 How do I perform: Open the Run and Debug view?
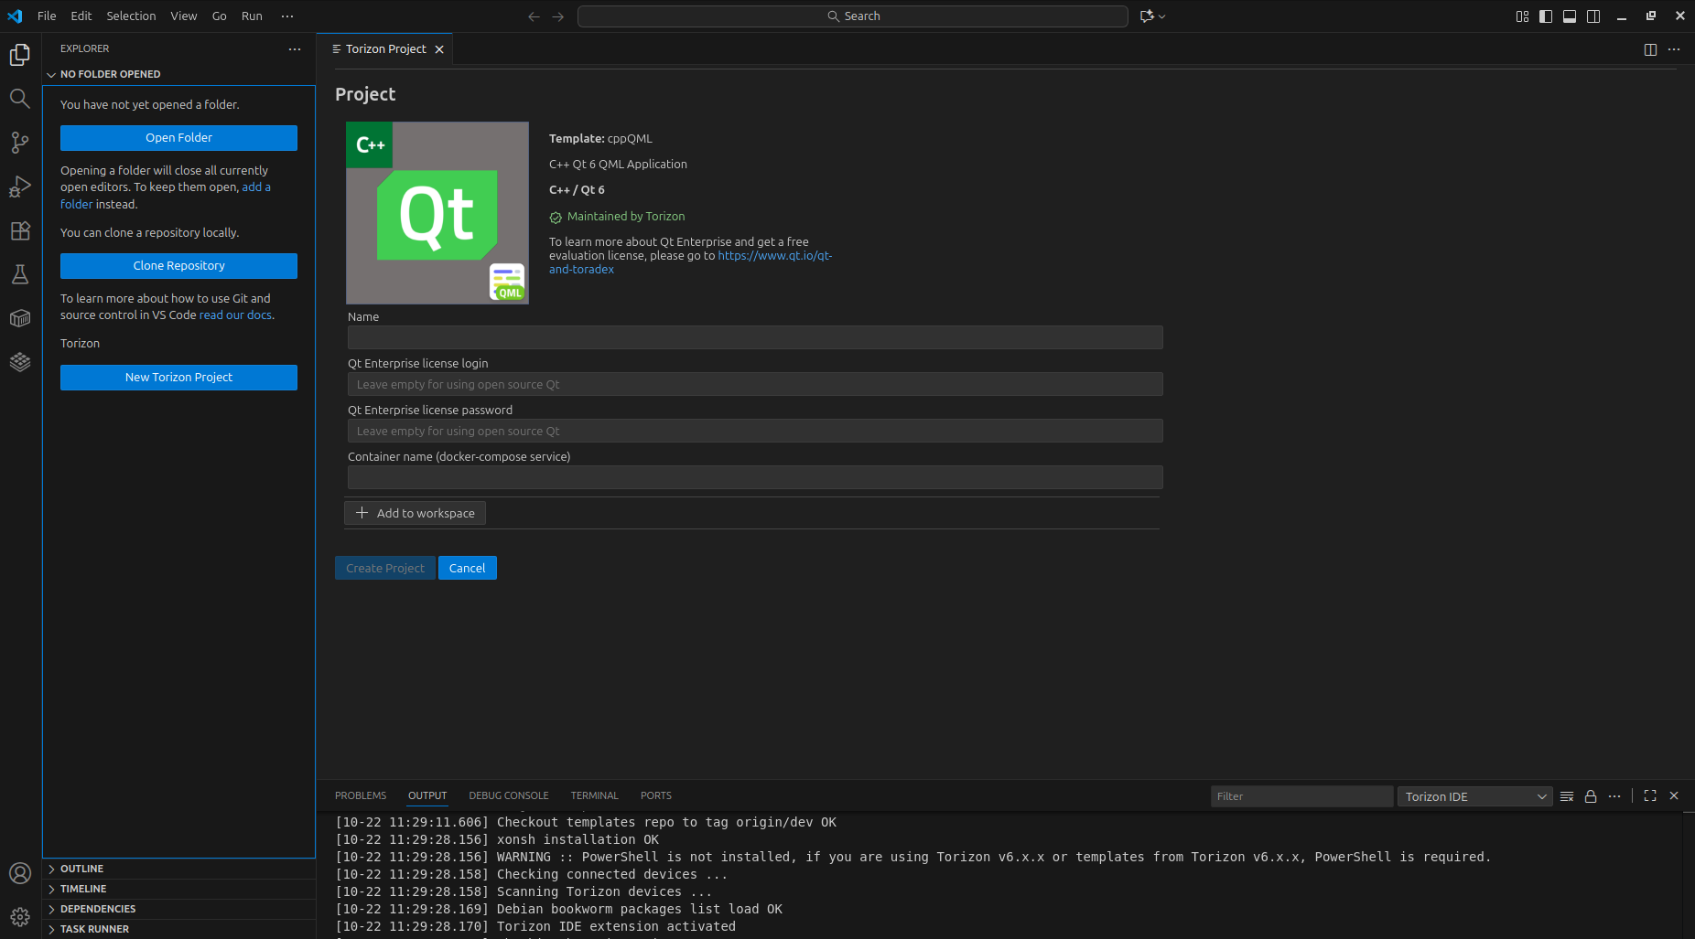point(20,187)
